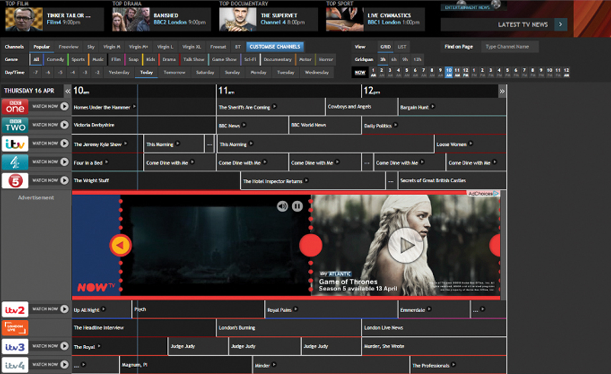Viewport: 611px width, 374px height.
Task: Select the Sky channels tab
Action: coord(91,47)
